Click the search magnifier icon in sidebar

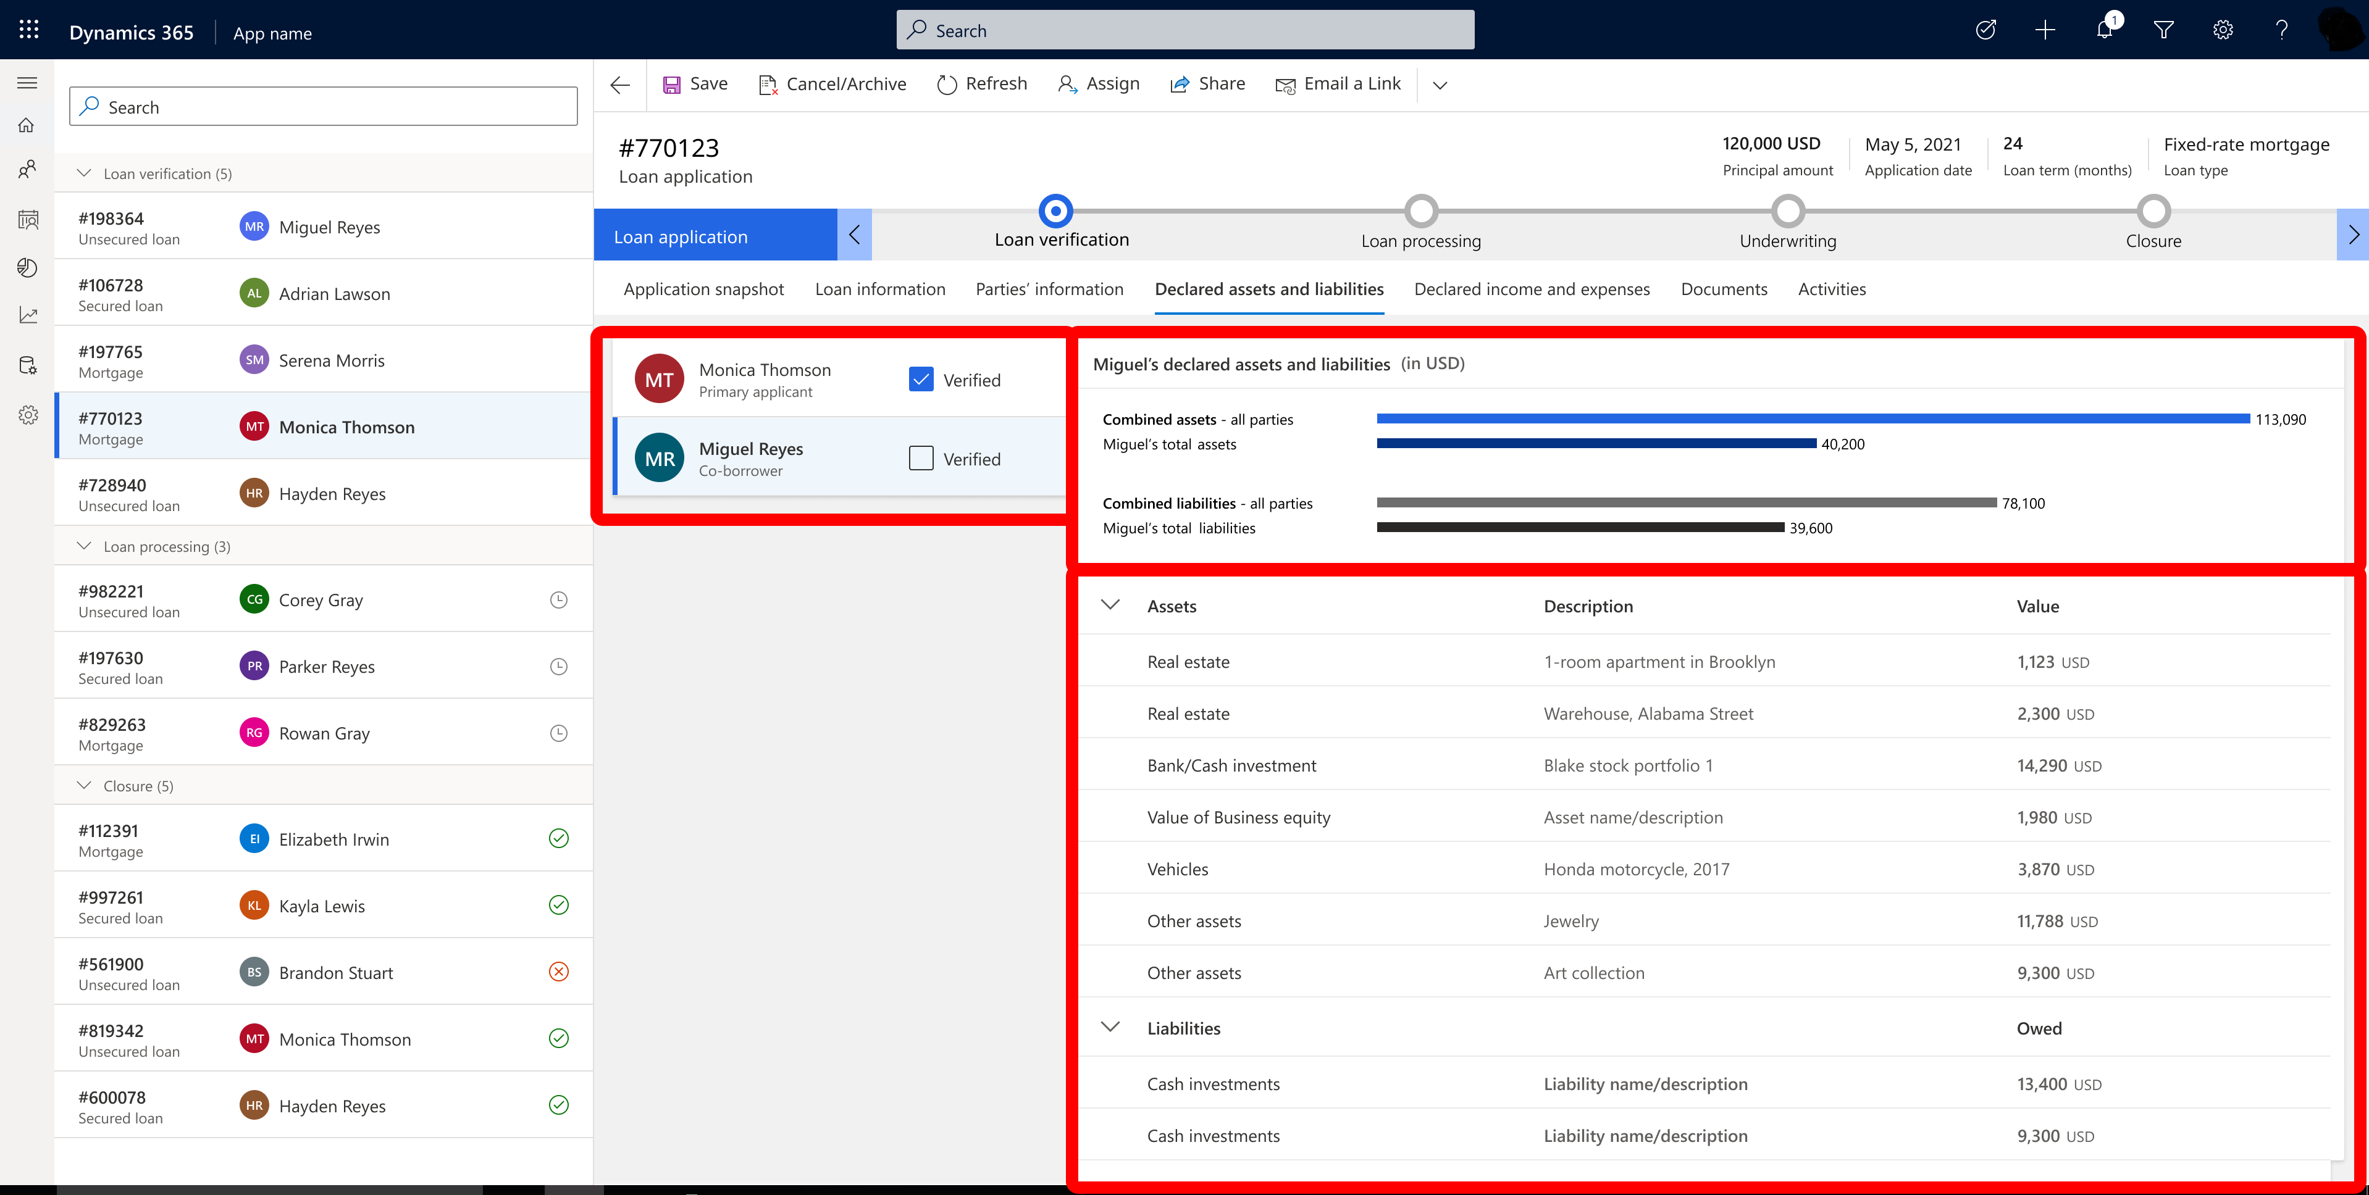pyautogui.click(x=91, y=107)
